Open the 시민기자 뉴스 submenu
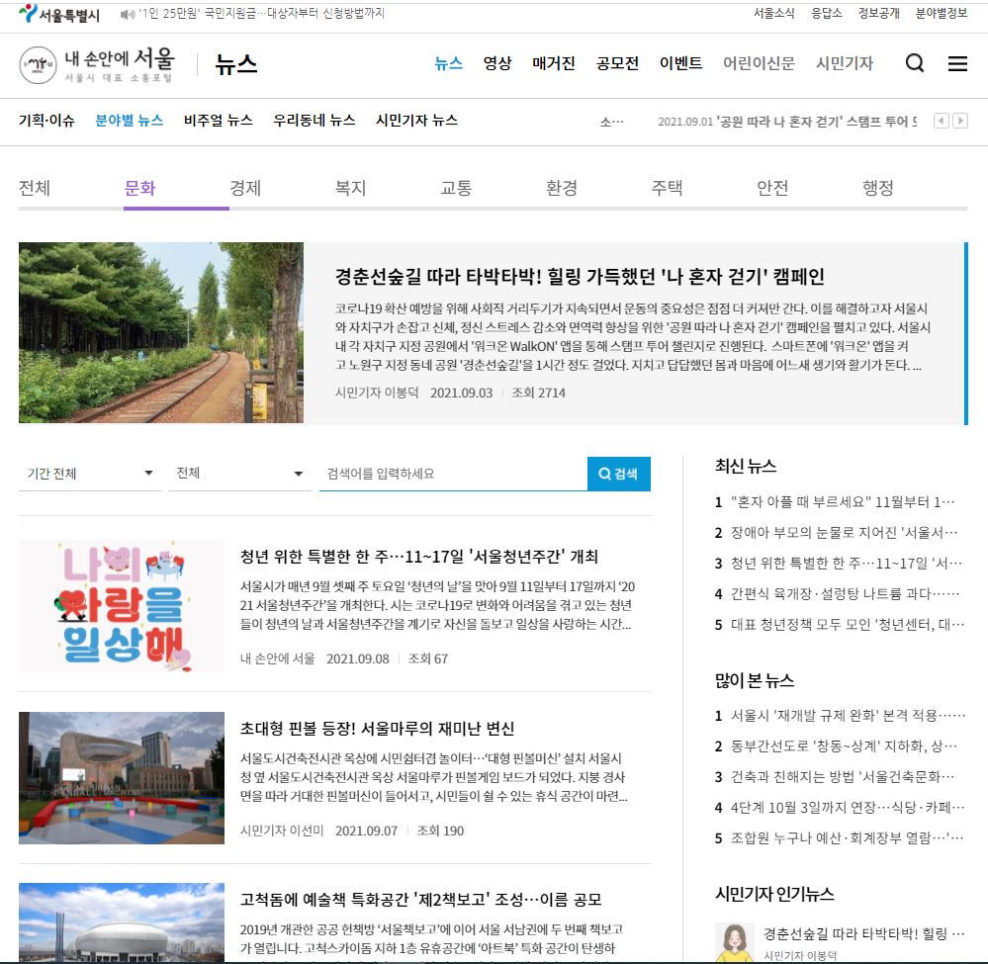988x964 pixels. [x=416, y=121]
